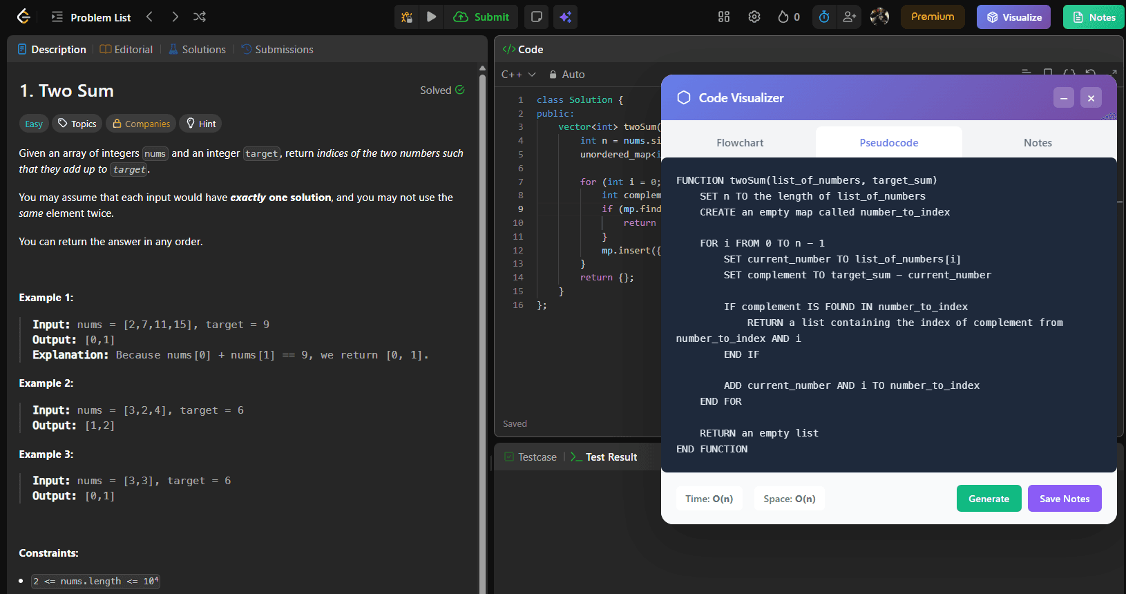The image size is (1126, 594).
Task: Reveal the Hint for this problem
Action: click(200, 124)
